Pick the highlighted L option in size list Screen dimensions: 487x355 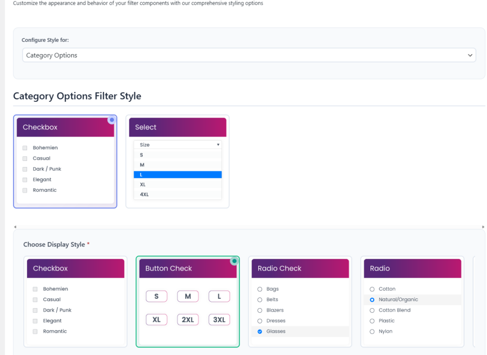tap(177, 175)
